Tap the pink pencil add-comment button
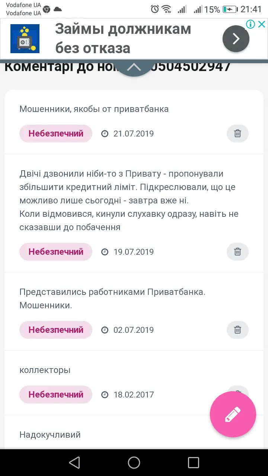 [233, 414]
